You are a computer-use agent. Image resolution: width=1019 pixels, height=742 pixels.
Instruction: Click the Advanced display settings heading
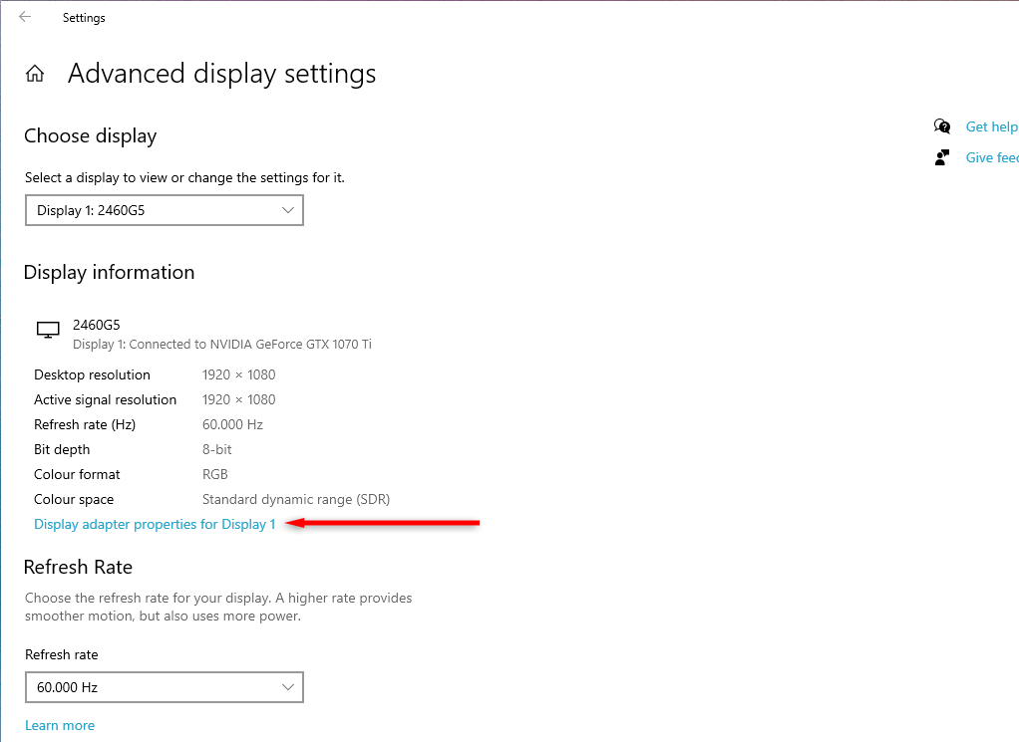click(221, 74)
